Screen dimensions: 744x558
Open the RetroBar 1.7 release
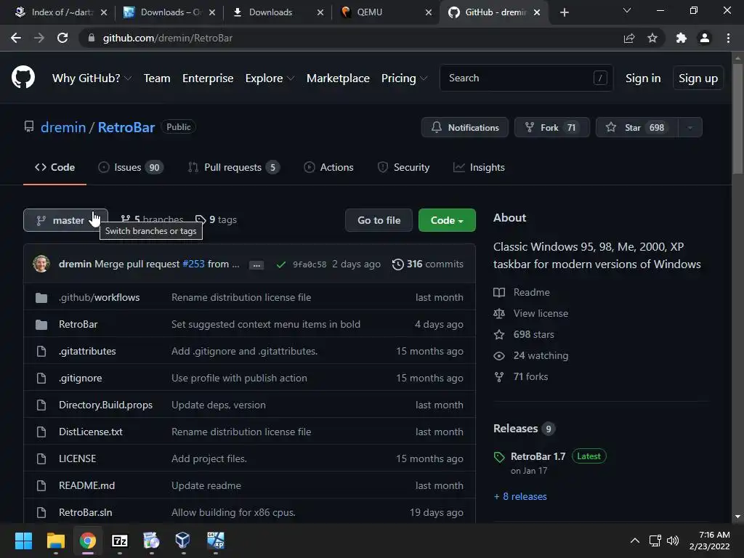point(538,456)
